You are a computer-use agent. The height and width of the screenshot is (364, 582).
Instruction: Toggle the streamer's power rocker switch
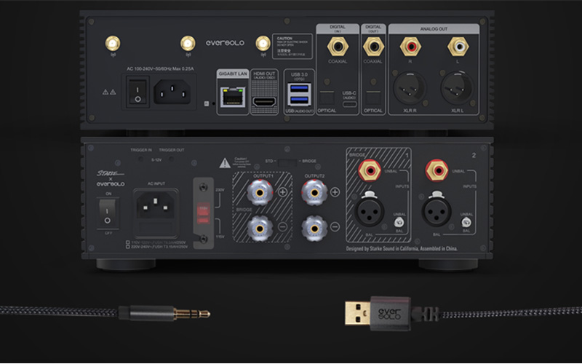coord(137,92)
